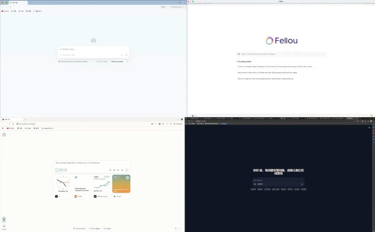Click the 'Try deep action' label in Fellou

pos(245,62)
